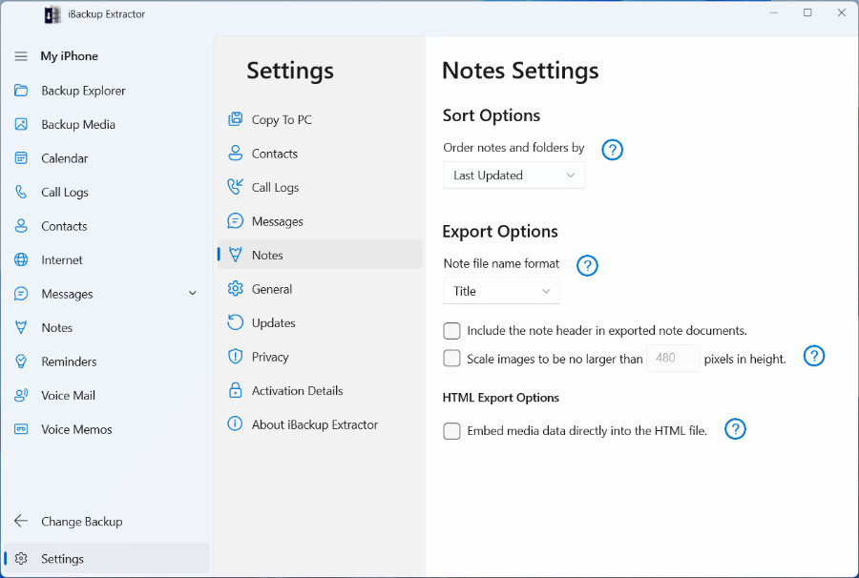Click the Change Backup back arrow icon
Viewport: 859px width, 578px height.
21,521
